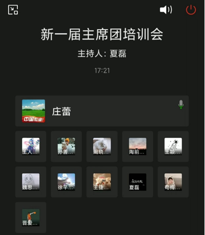The image size is (205, 235).
Task: Select the 孙善 participant with orange beanie
Action: pos(66,146)
